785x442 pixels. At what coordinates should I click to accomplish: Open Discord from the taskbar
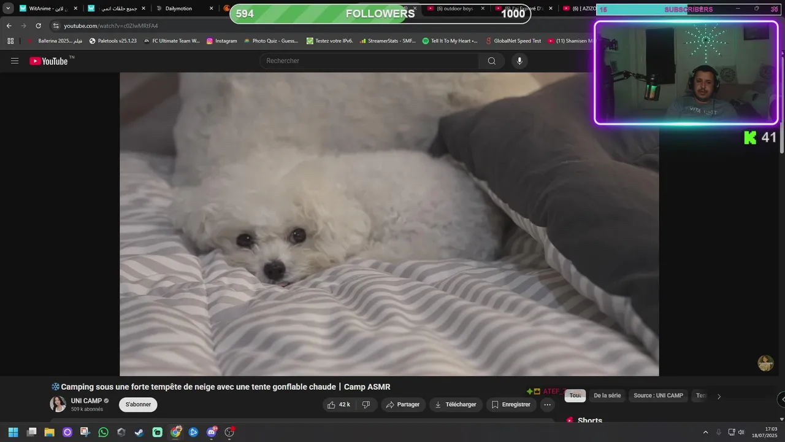(x=212, y=432)
